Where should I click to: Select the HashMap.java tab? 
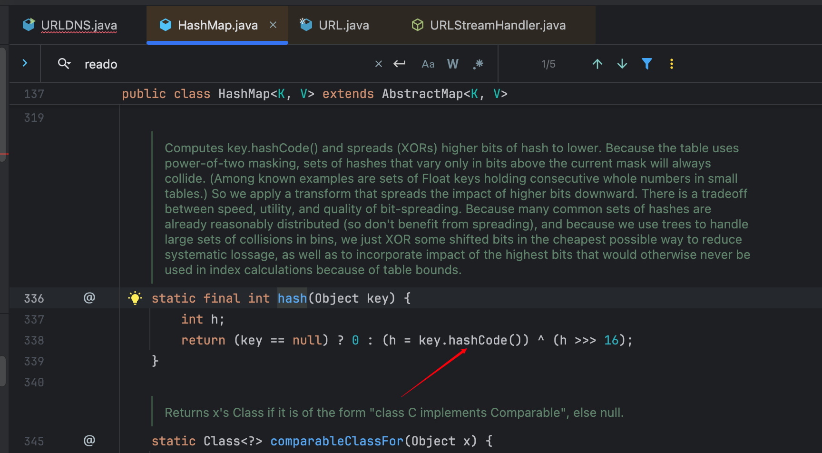(x=217, y=25)
